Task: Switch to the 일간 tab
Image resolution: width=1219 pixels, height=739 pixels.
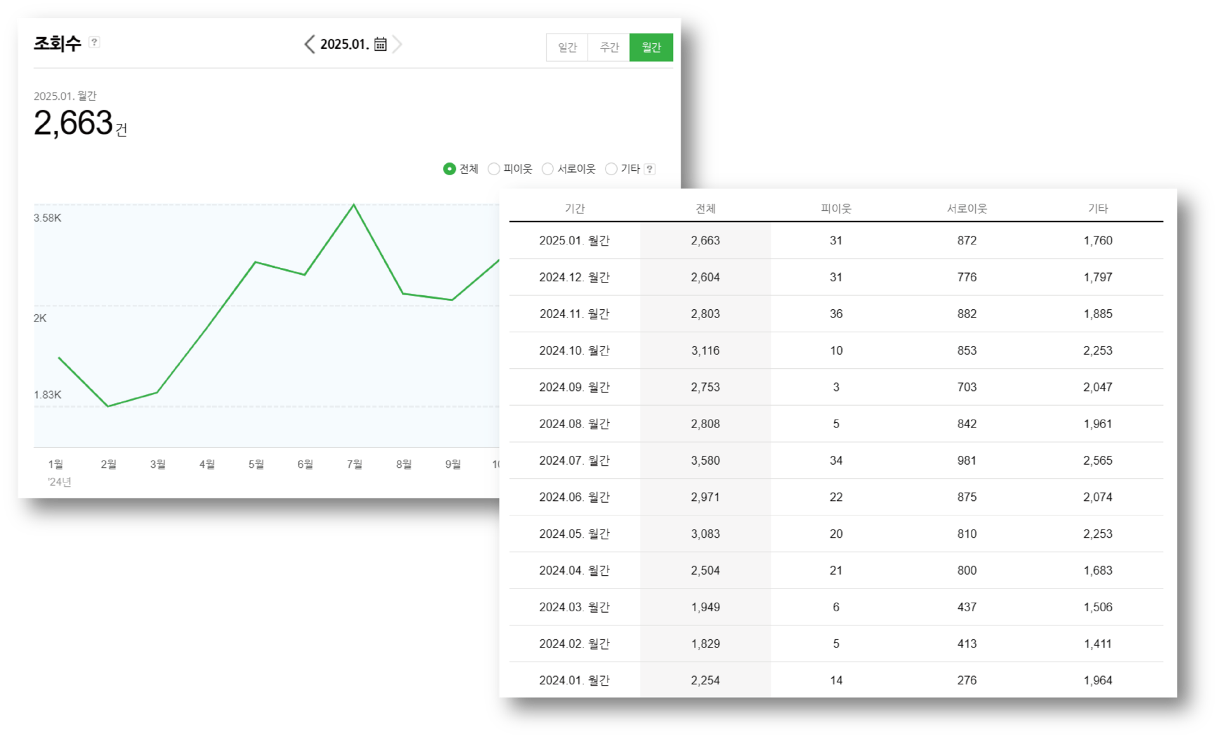Action: (567, 48)
